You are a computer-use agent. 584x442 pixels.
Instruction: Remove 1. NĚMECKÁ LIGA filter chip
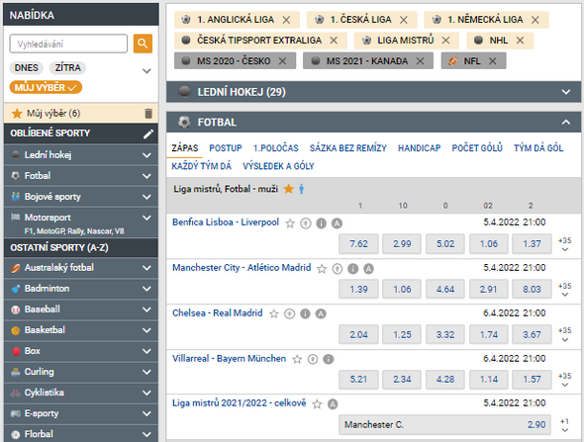(535, 20)
